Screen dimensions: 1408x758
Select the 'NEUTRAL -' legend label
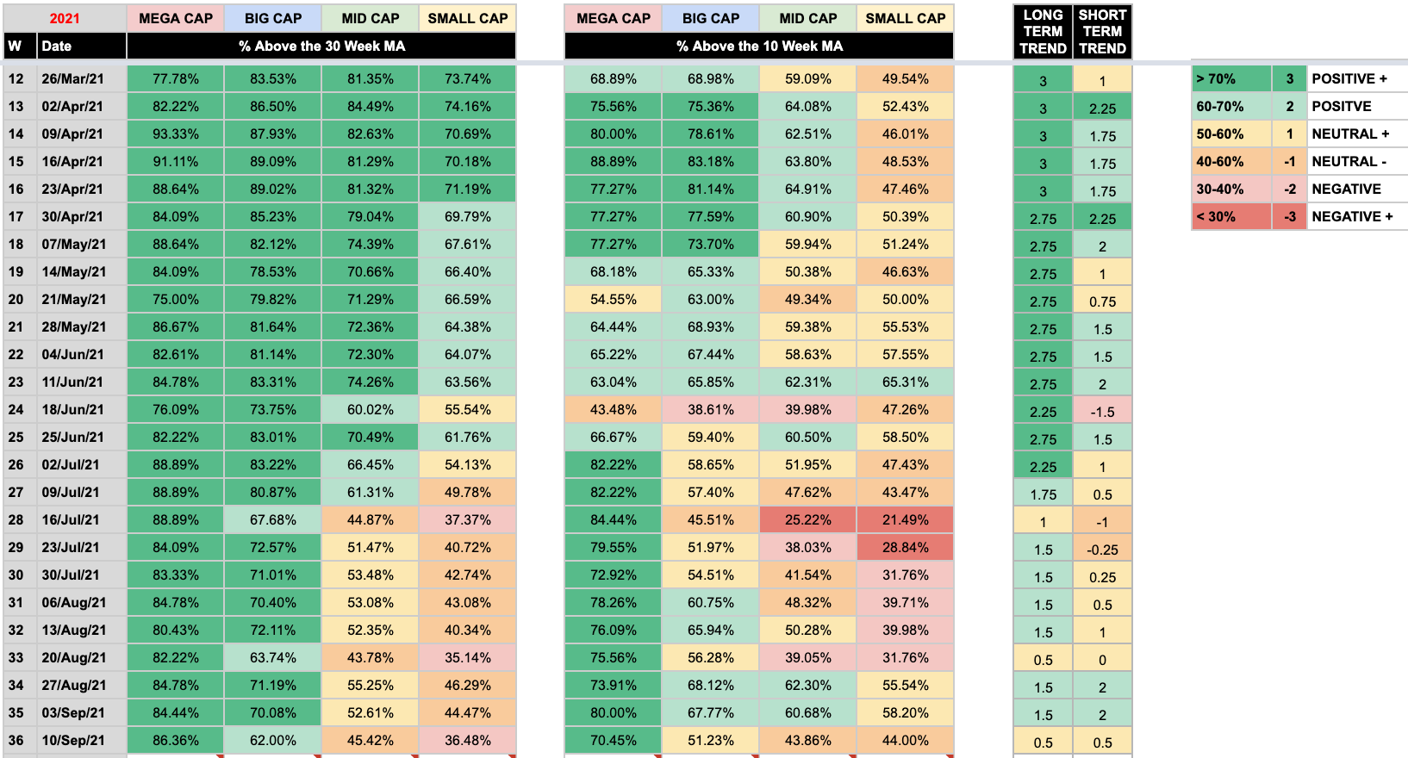click(1349, 161)
